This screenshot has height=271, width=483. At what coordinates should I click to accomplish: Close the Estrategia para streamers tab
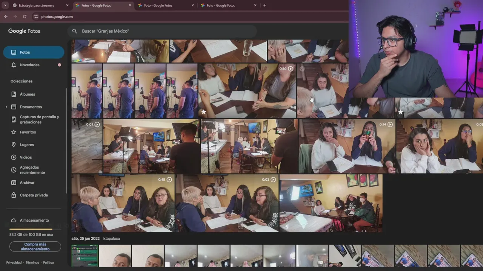click(67, 5)
